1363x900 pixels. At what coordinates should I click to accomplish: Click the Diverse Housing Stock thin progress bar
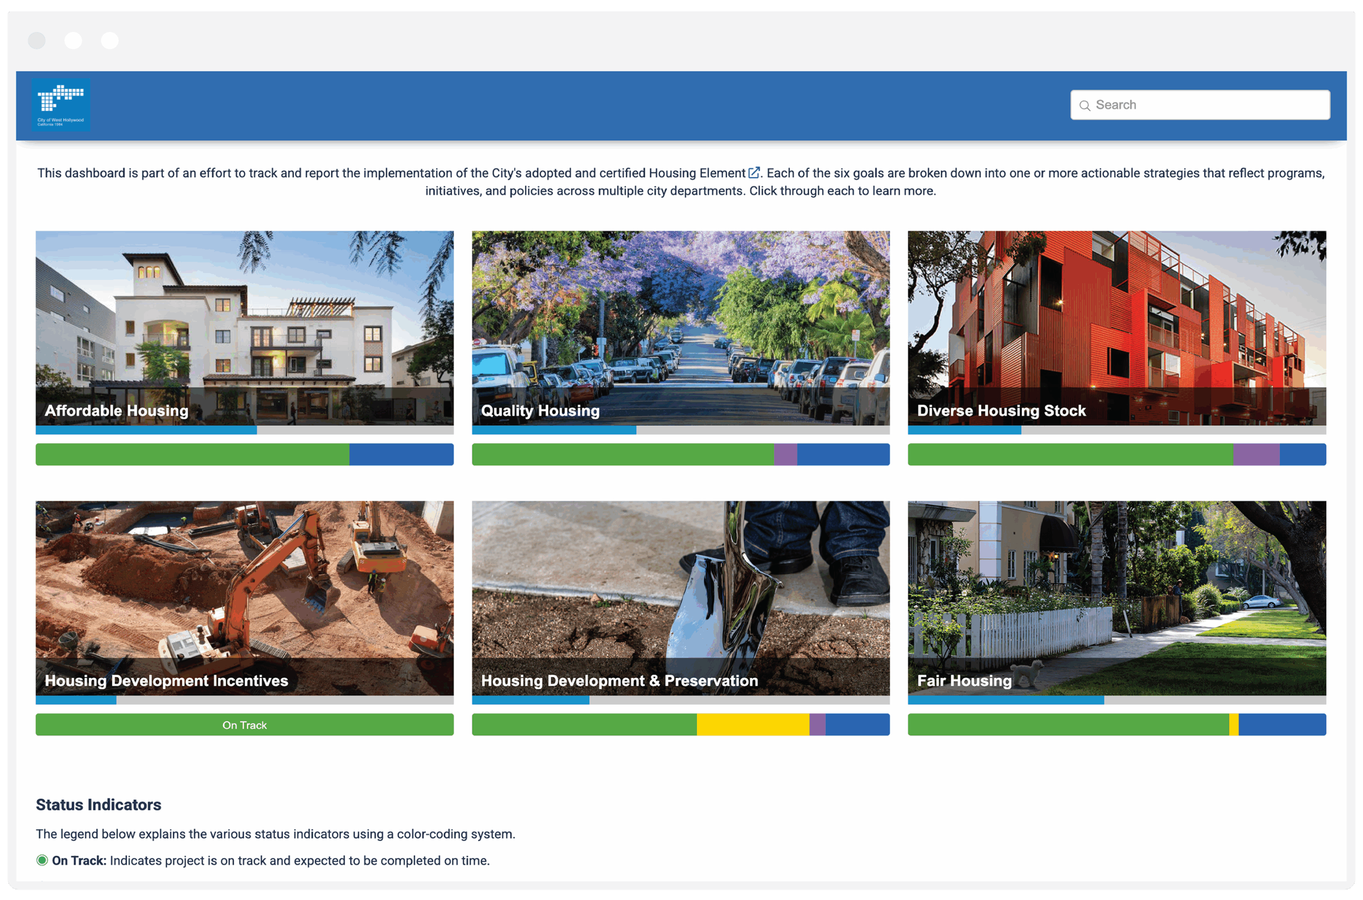tap(1116, 430)
